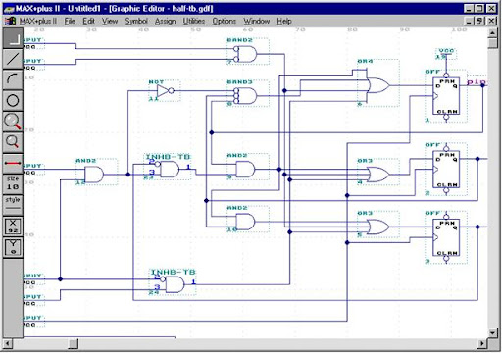Open the Symbol menu

[x=136, y=22]
